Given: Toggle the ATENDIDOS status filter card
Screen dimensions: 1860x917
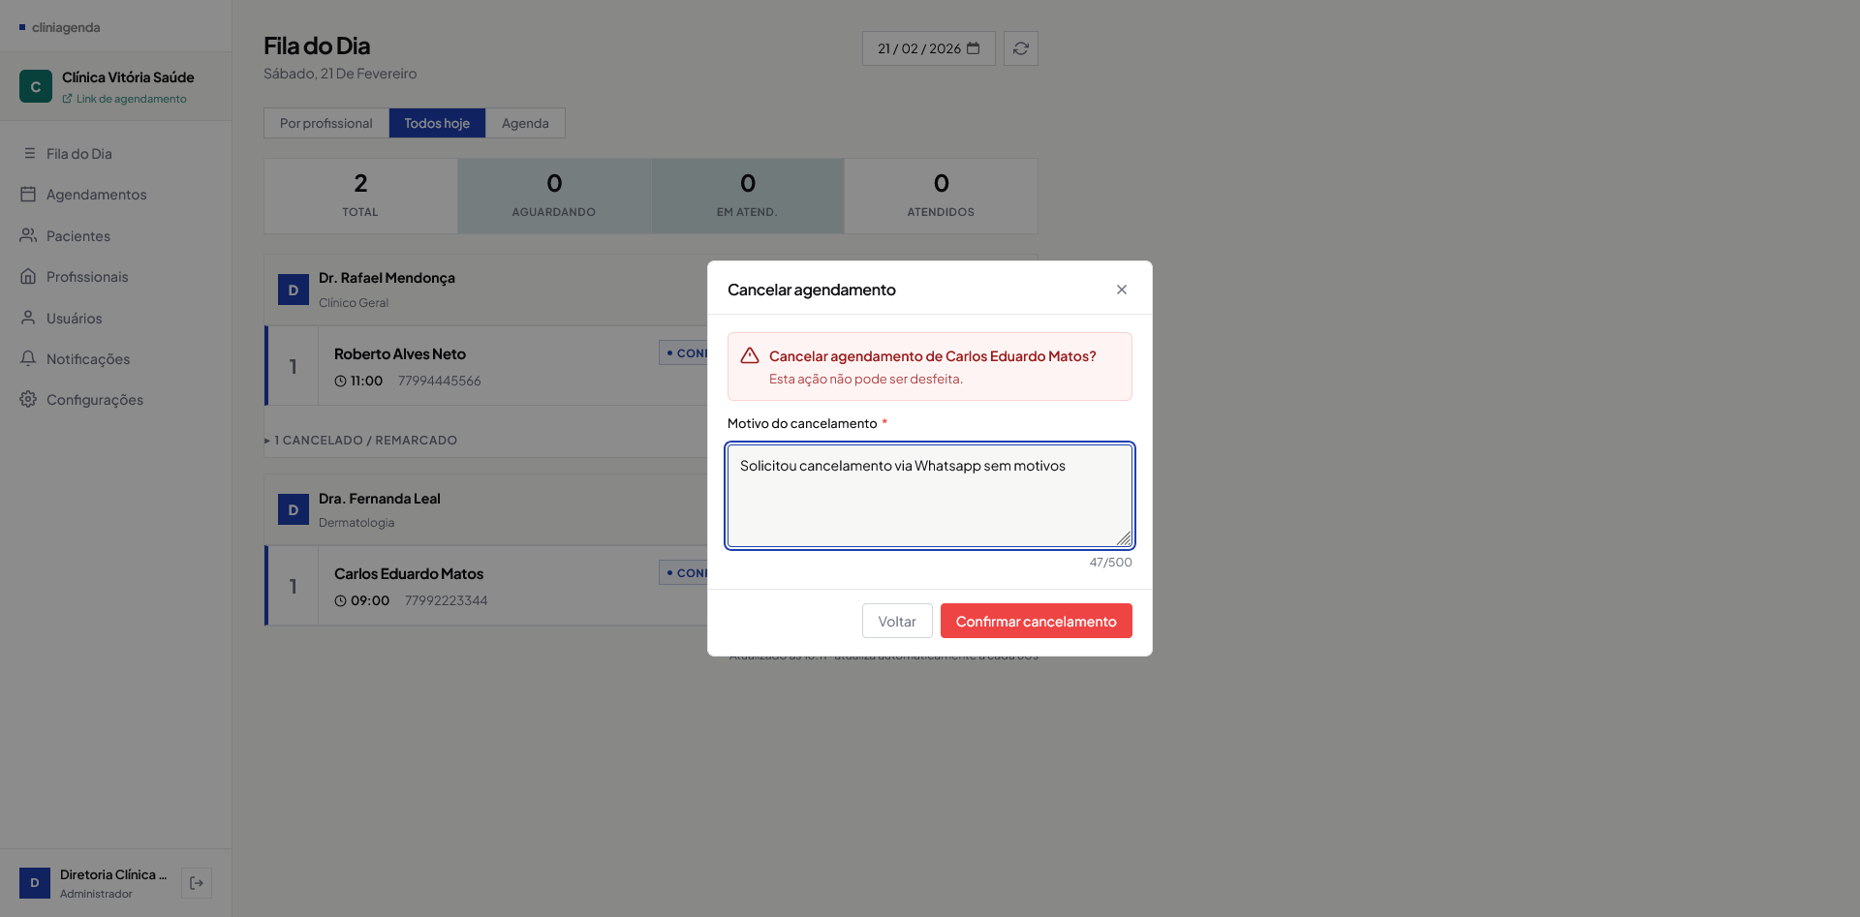Looking at the screenshot, I should (x=940, y=195).
